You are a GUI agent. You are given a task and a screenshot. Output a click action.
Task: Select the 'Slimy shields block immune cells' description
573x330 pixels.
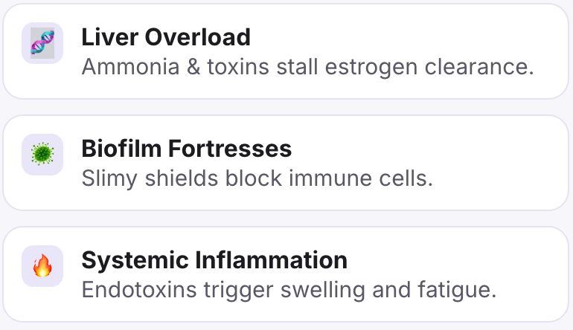tap(257, 178)
